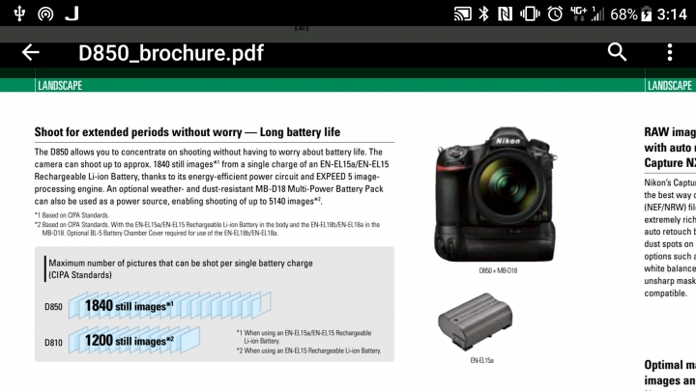Tap the back arrow in the PDF viewer
The height and width of the screenshot is (391, 696).
(x=31, y=52)
